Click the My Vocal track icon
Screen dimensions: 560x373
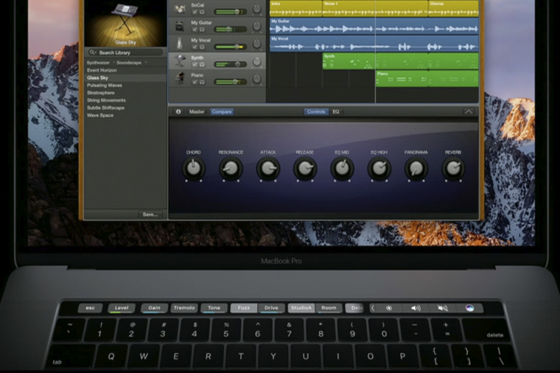[179, 43]
